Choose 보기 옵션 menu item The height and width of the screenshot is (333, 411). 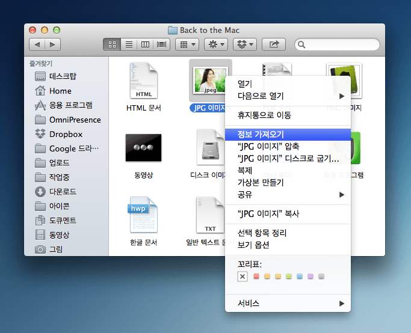(288, 245)
